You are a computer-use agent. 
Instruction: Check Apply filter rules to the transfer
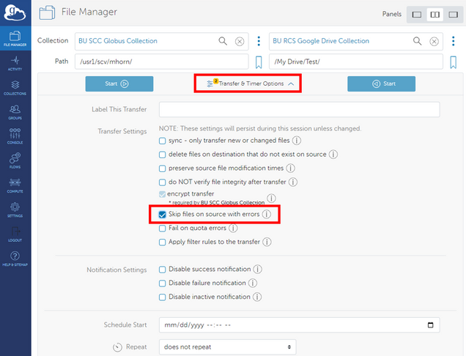pyautogui.click(x=162, y=242)
